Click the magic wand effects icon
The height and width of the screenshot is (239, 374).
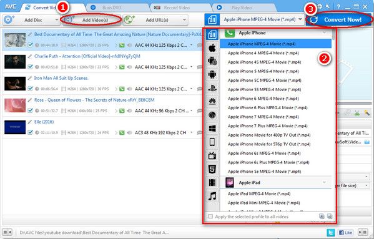tap(367, 113)
